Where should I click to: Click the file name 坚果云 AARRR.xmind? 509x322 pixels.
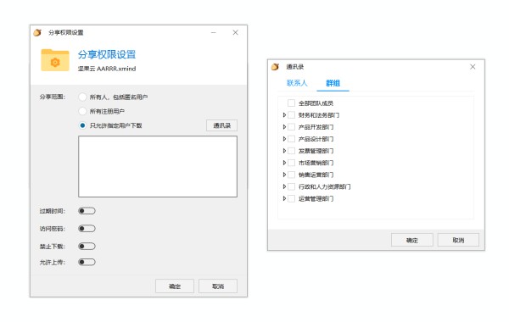coord(107,69)
